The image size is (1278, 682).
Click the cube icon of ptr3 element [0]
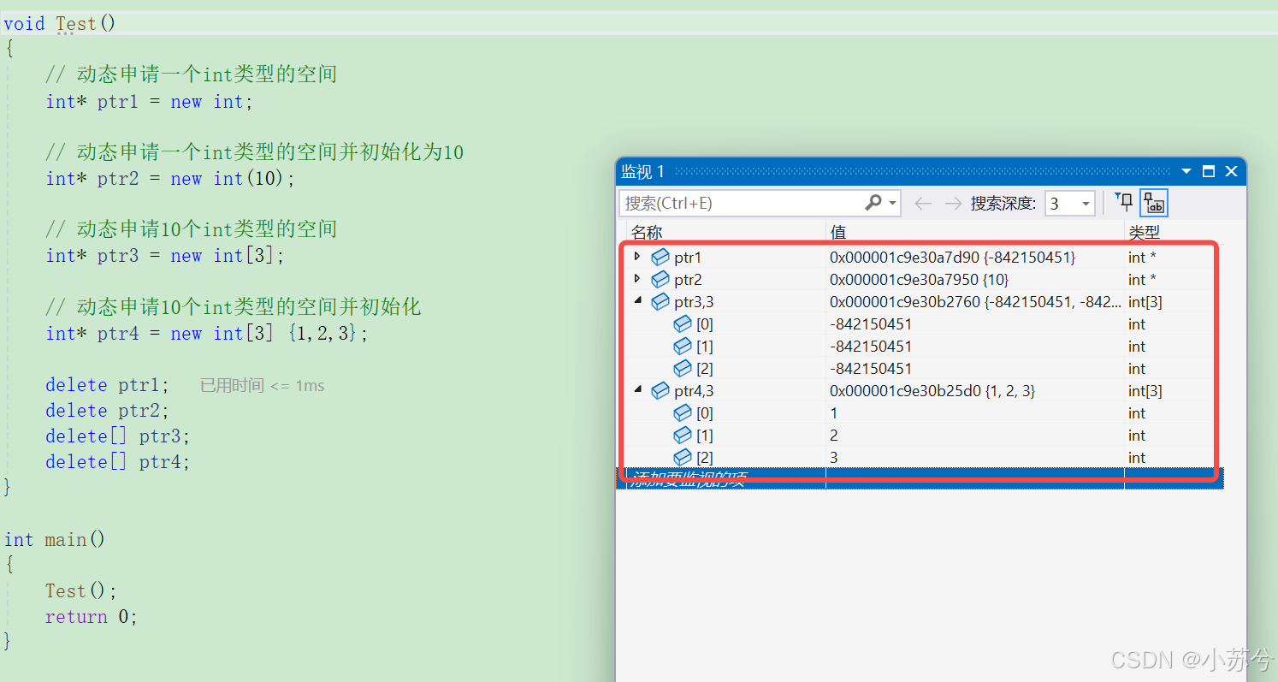[x=683, y=323]
